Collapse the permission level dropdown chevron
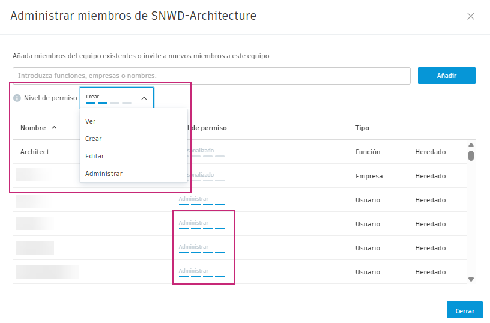 tap(144, 98)
